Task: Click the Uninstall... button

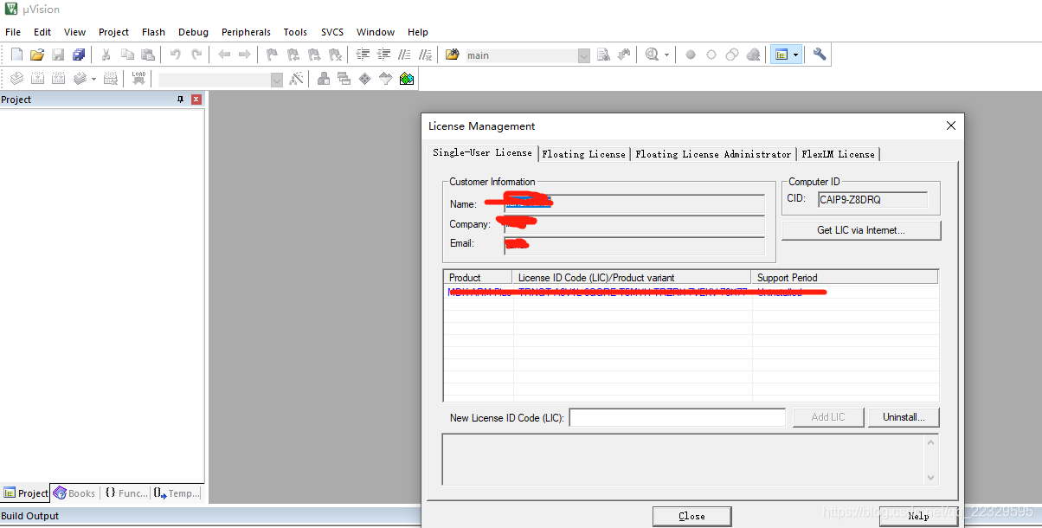Action: tap(904, 417)
